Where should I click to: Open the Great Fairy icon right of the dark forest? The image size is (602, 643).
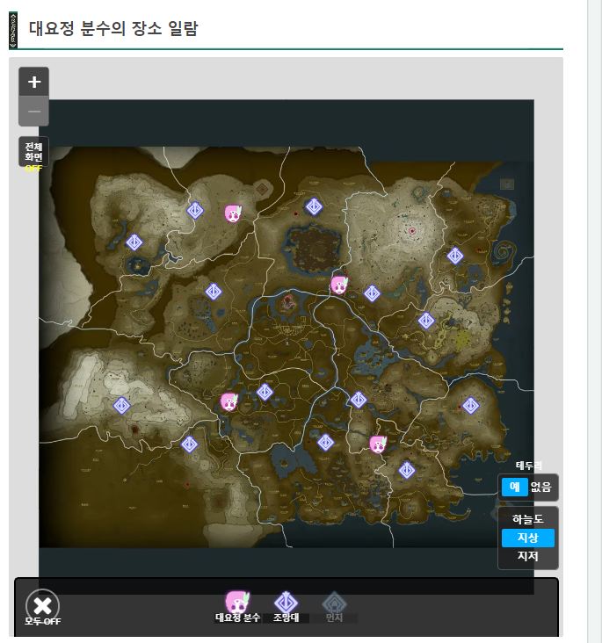coord(339,285)
